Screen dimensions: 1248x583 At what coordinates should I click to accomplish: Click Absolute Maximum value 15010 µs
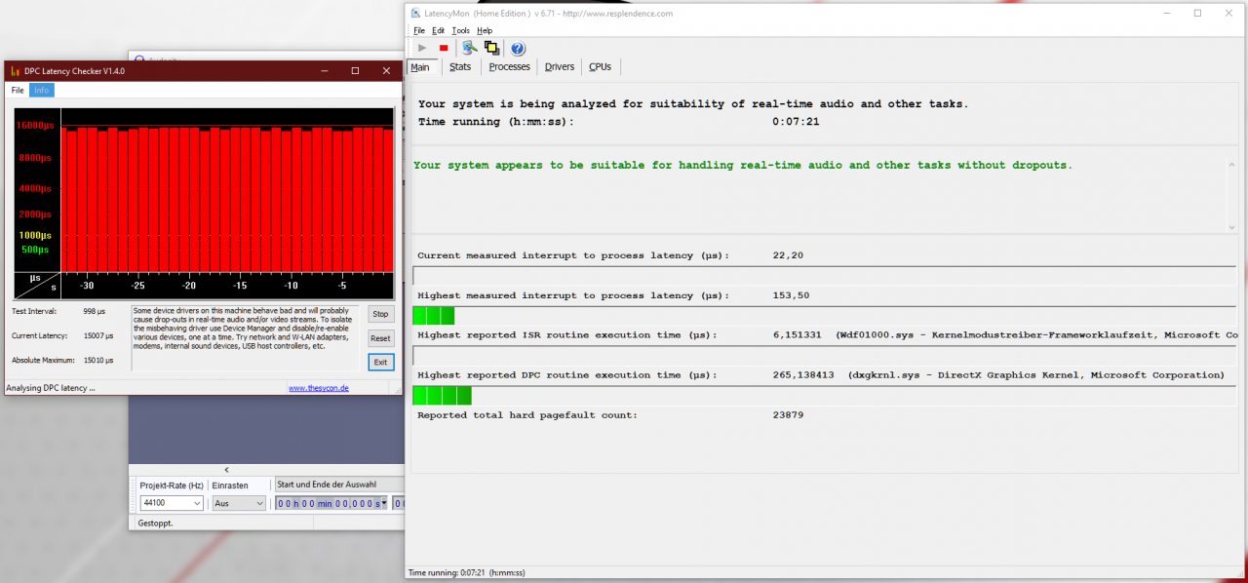tap(97, 360)
